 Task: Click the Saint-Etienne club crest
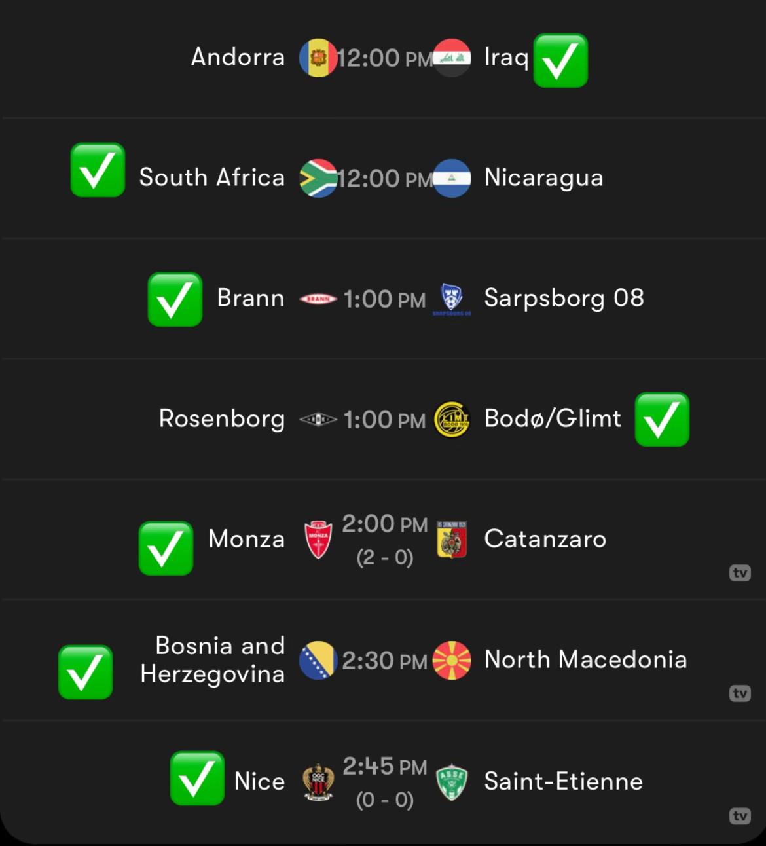click(452, 782)
